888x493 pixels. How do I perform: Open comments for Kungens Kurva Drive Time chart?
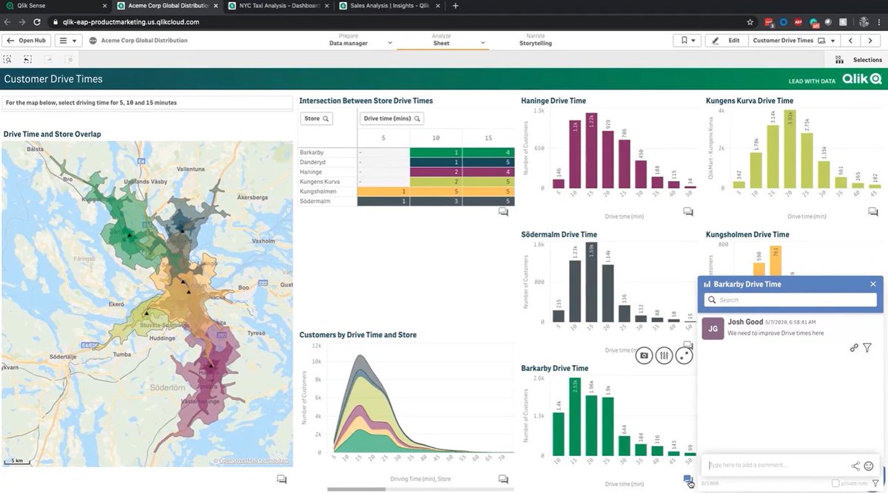872,211
